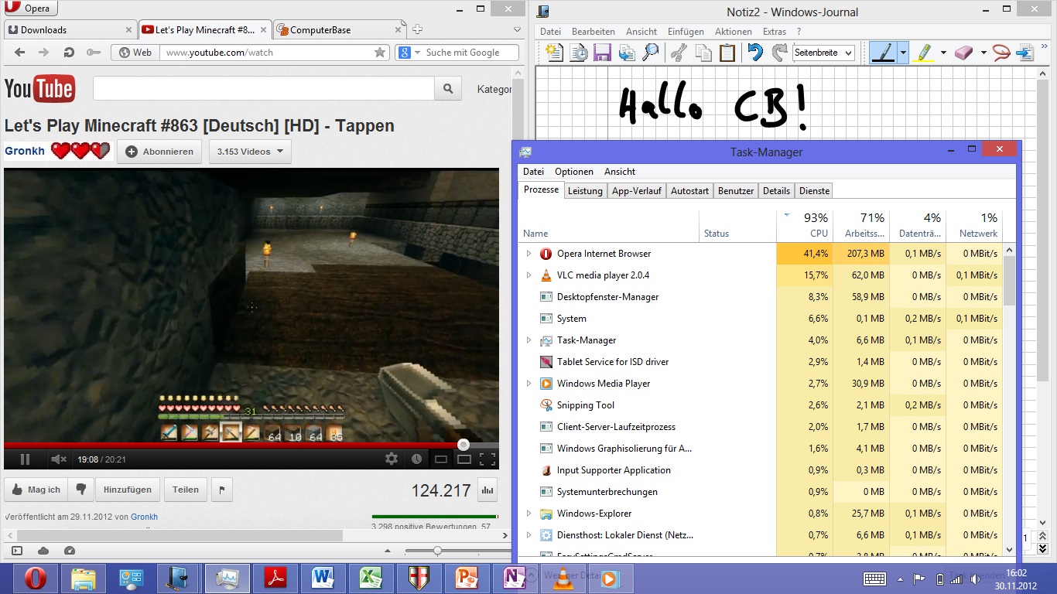Pause the YouTube video

tap(25, 459)
